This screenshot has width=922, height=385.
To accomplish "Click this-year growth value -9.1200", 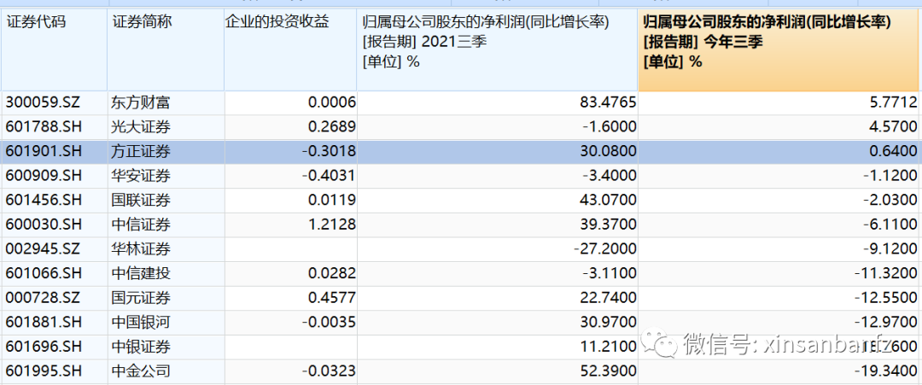I will [x=890, y=249].
